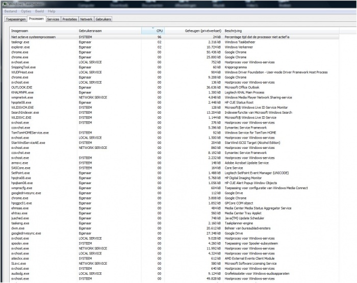Click the Windows Taakbeheer title bar icon
Viewport: 357px width, 283px height.
pos(5,4)
